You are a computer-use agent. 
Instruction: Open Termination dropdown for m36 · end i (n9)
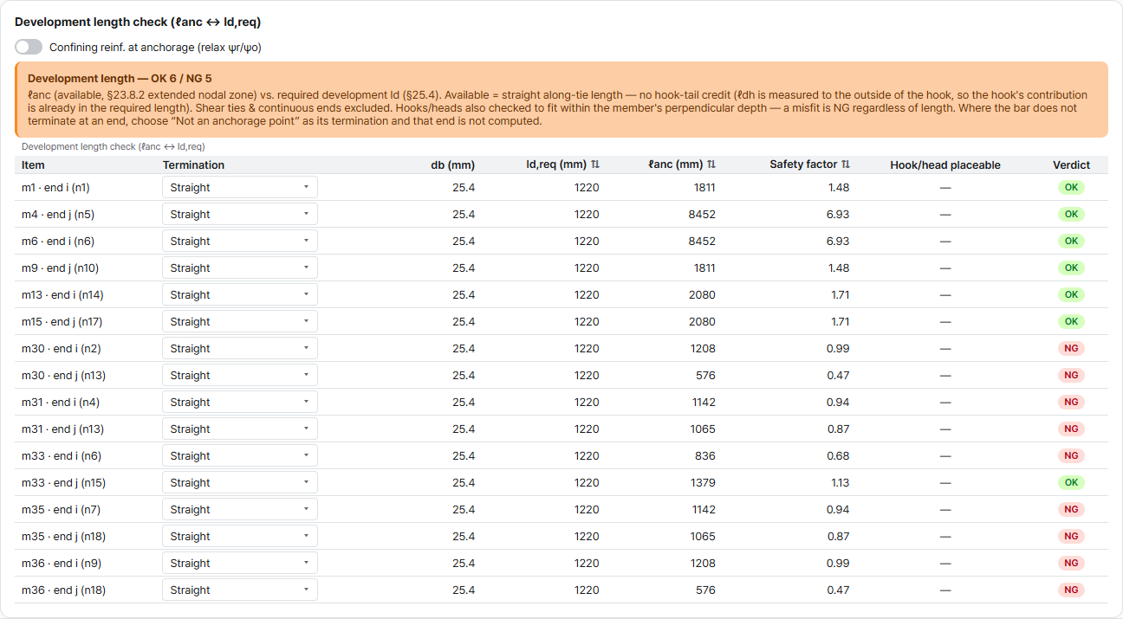(240, 563)
